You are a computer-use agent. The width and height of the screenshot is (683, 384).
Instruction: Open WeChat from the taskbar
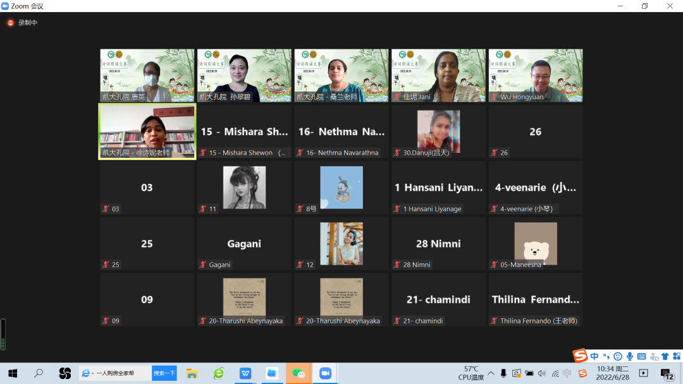[x=298, y=373]
